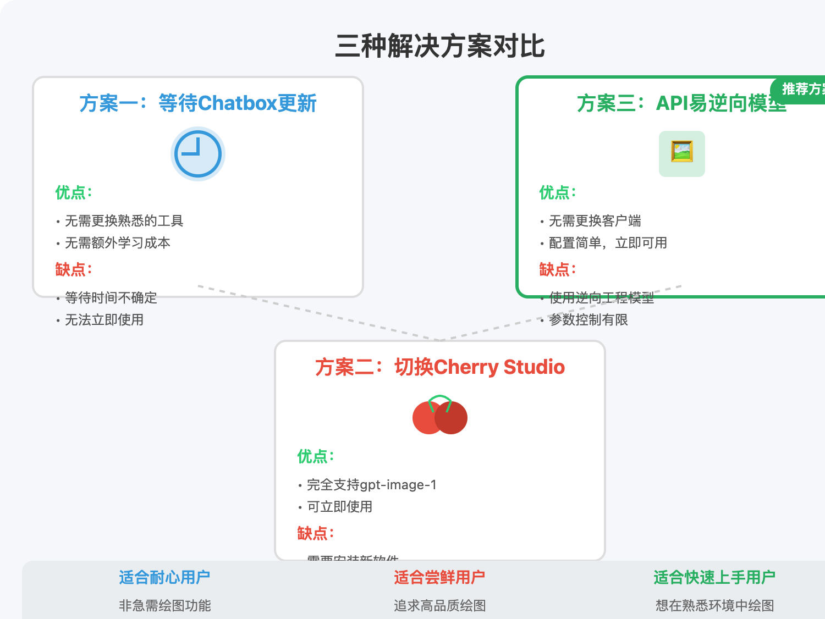Click the red 缺点 label in 方案三
Viewport: 825px width, 619px height.
557,270
